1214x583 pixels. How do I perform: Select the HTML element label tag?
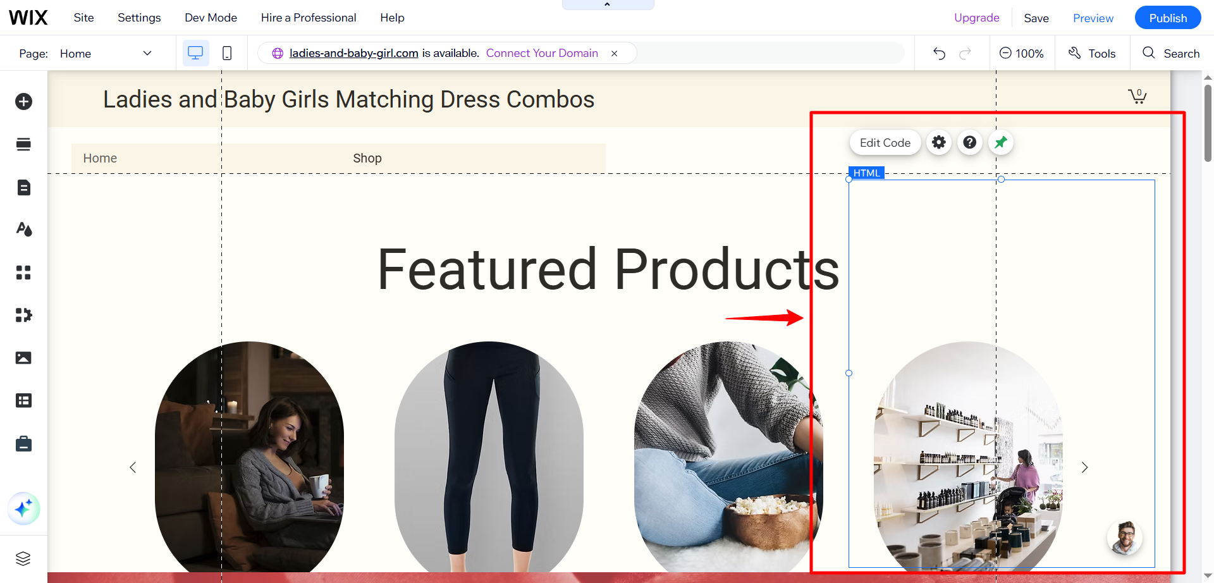[x=866, y=173]
